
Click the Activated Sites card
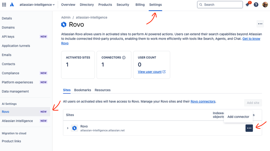pos(78,65)
